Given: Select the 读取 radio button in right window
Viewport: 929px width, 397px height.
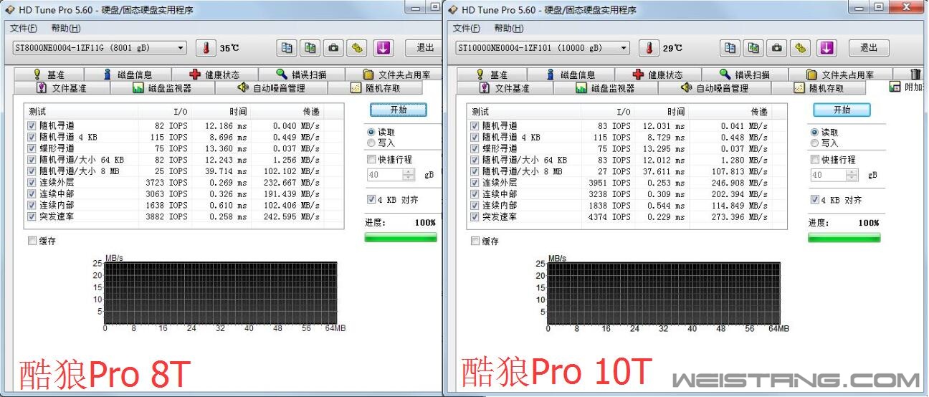Looking at the screenshot, I should pos(814,133).
